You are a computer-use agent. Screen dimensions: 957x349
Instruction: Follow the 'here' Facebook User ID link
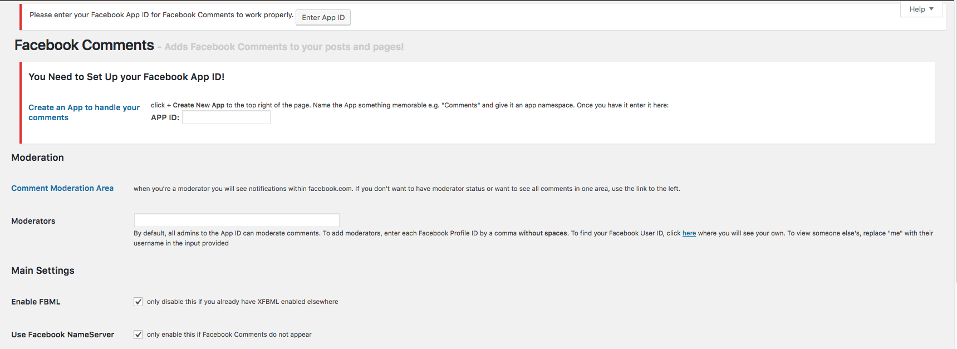[x=689, y=233]
